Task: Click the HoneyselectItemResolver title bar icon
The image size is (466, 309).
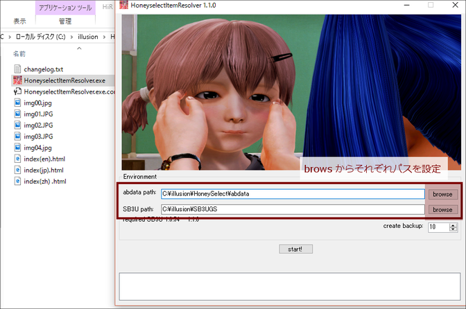Action: [x=123, y=5]
